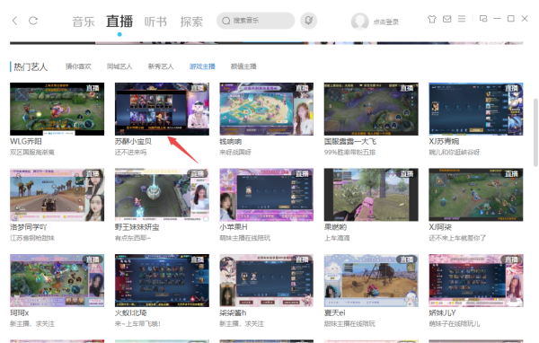Open the main menu hamburger icon
Screen dimensions: 539x343
[x=462, y=19]
